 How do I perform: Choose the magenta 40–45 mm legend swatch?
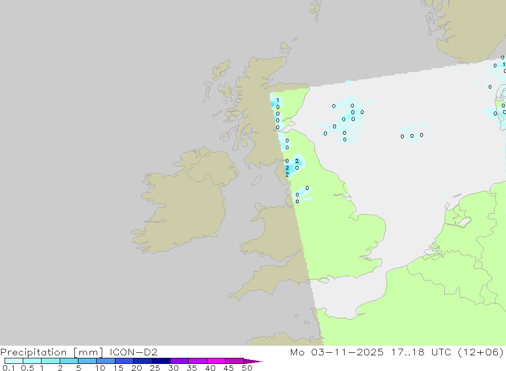coord(216,361)
